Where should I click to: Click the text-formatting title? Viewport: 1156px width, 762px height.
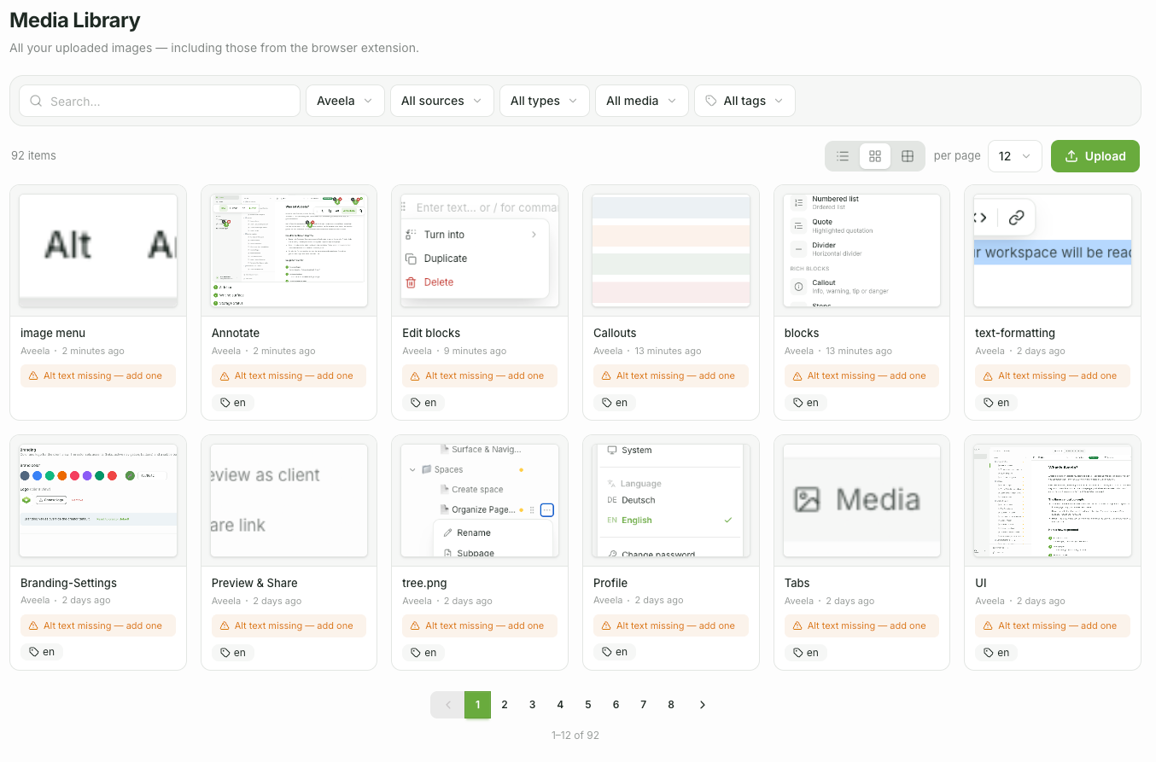(x=1015, y=333)
